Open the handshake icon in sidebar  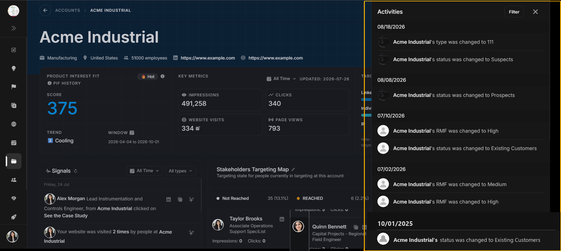click(x=13, y=198)
